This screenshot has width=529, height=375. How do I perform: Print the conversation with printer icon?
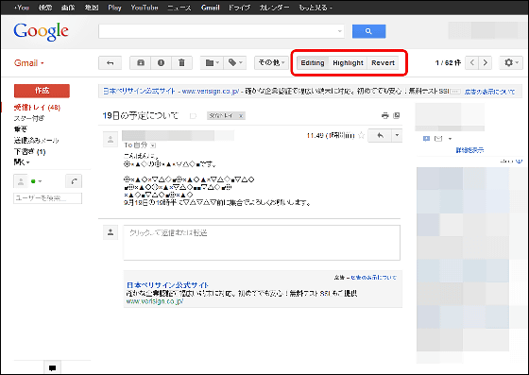tap(385, 115)
